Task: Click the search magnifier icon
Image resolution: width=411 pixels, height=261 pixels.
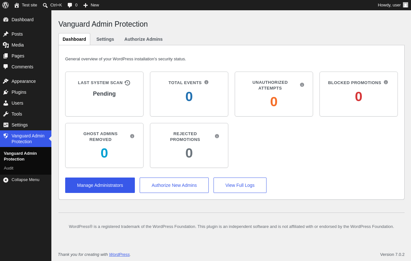Action: 45,5
